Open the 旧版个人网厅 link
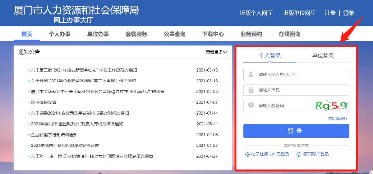This screenshot has height=174, width=373. coord(256,13)
